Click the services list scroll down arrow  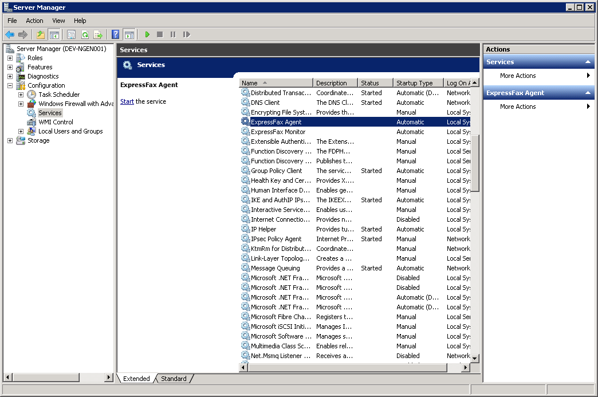[474, 359]
